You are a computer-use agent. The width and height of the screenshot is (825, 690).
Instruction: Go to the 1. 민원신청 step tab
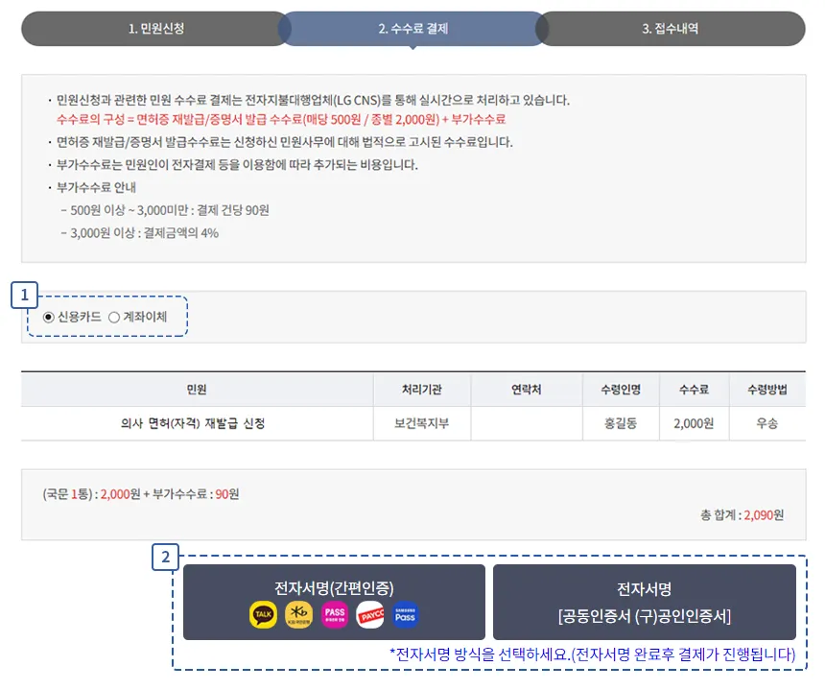point(155,29)
